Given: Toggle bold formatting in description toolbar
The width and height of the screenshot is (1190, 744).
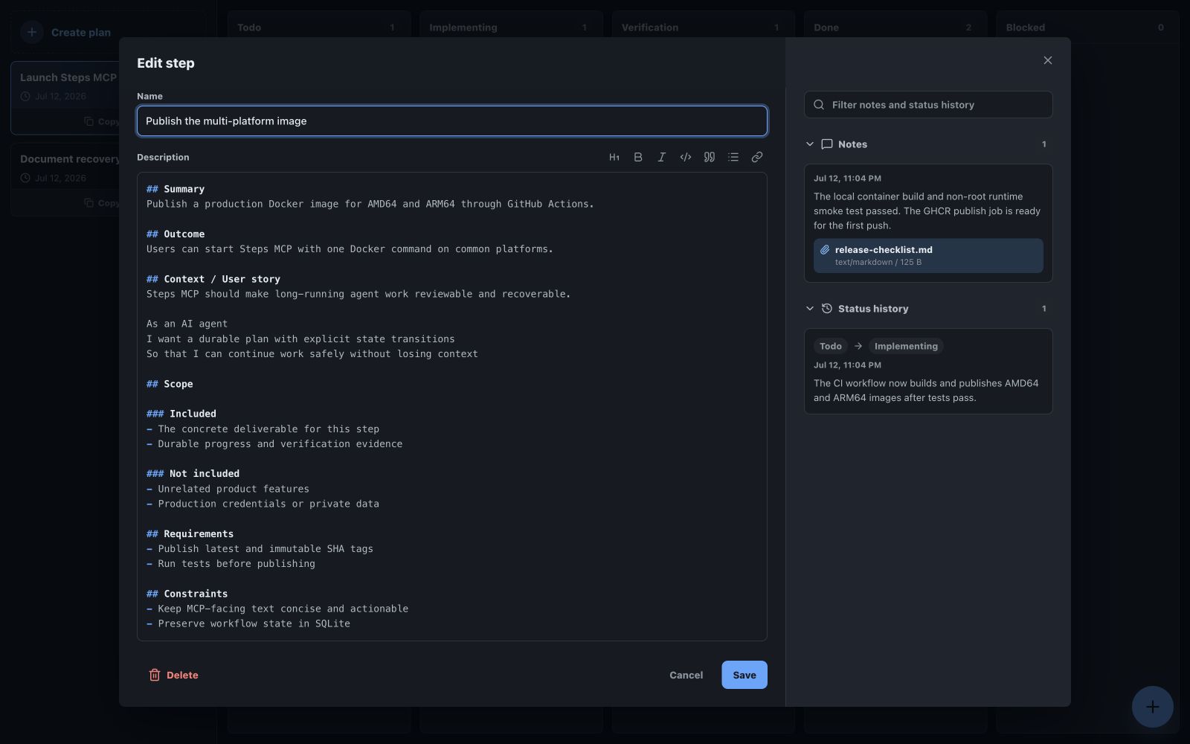Looking at the screenshot, I should [638, 157].
